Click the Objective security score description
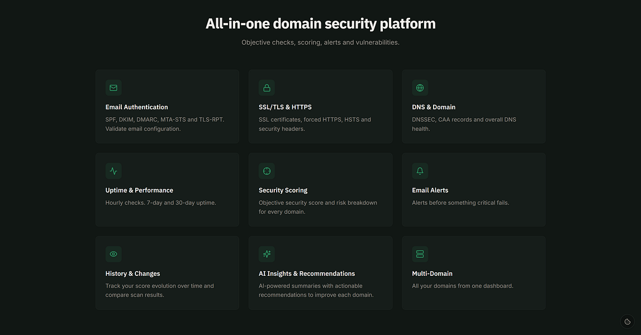Screen dimensions: 641x335 point(318,207)
